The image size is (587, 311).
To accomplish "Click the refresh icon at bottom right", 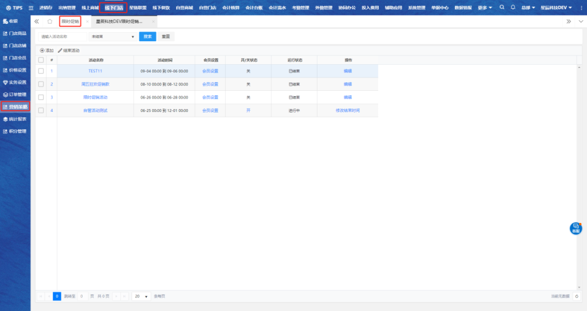I will 577,296.
